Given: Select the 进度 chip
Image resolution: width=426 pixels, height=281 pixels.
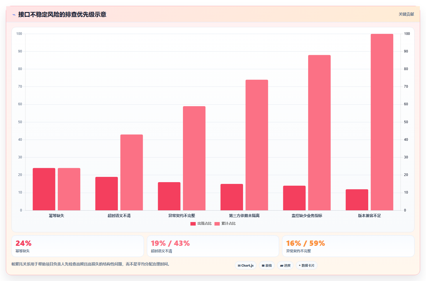Looking at the screenshot, I should [285, 265].
